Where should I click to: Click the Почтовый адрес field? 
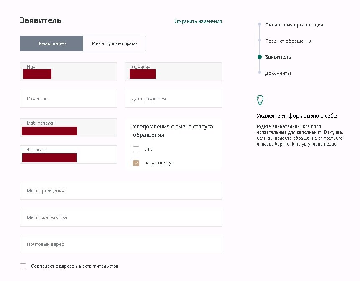tap(121, 244)
